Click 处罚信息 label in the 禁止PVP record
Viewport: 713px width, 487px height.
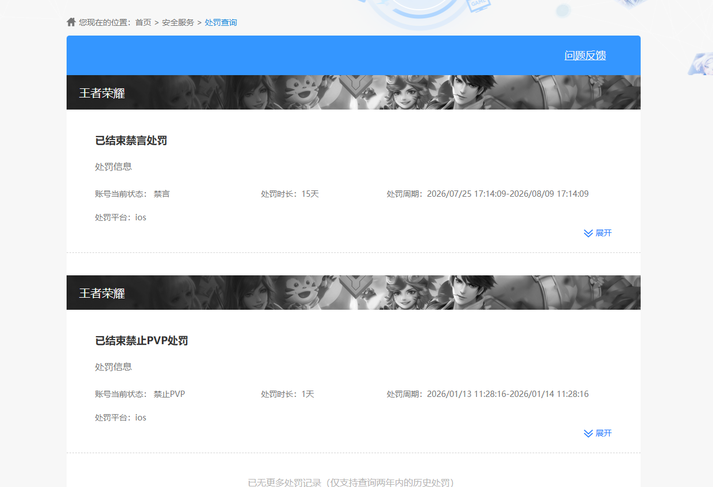[x=113, y=367]
